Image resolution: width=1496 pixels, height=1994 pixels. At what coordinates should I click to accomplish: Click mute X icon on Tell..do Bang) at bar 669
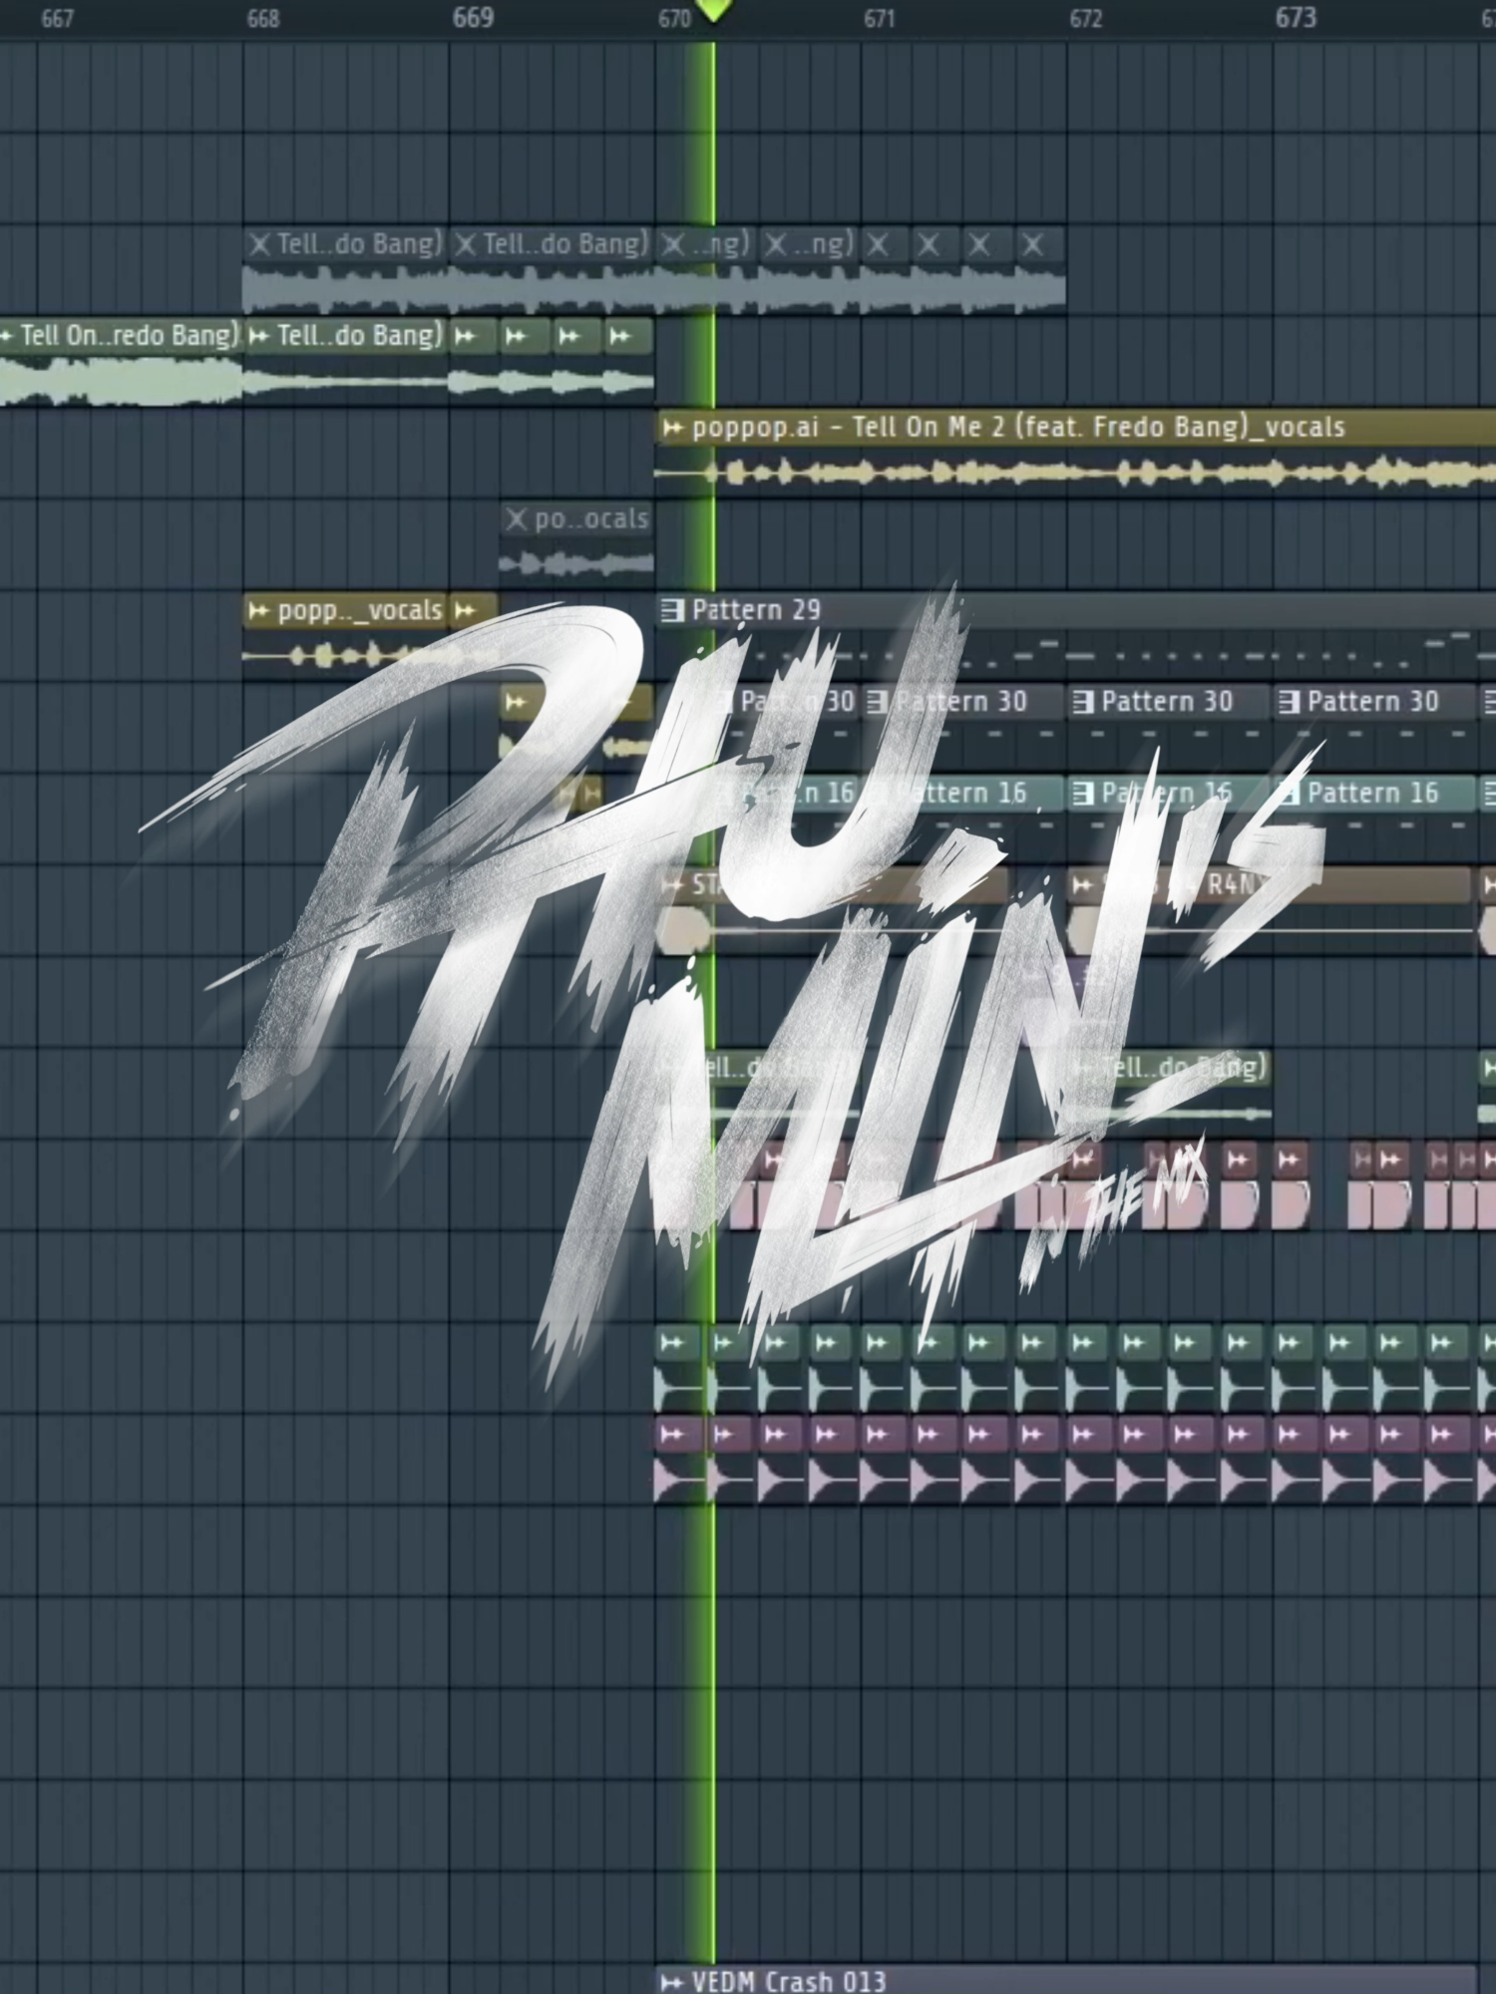(x=466, y=244)
